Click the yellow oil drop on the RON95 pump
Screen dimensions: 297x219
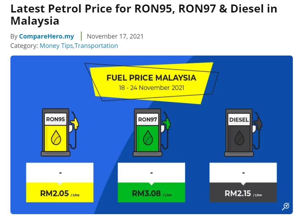(56, 137)
